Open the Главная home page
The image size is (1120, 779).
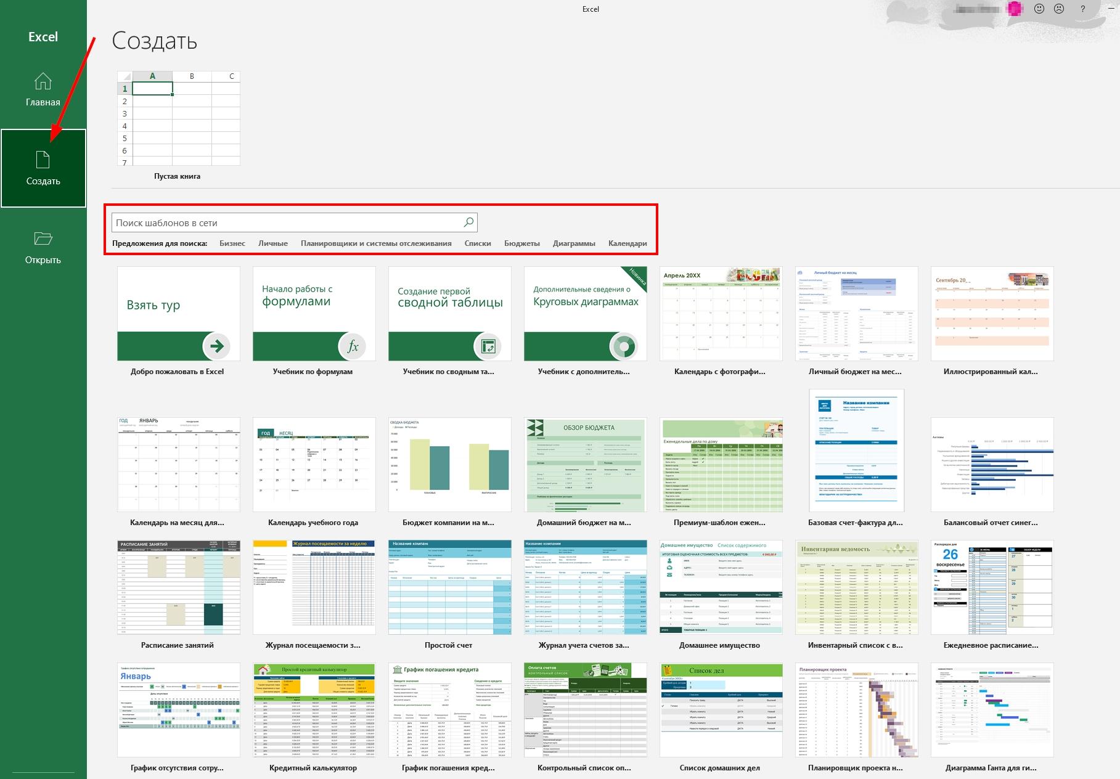pyautogui.click(x=43, y=89)
